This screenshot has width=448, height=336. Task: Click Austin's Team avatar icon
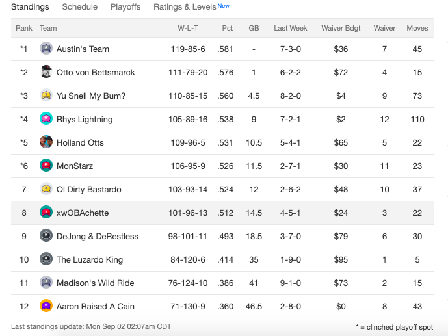[x=46, y=49]
